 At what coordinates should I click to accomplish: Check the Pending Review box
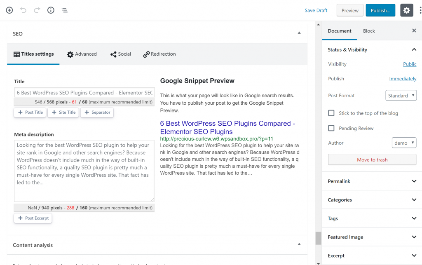click(x=331, y=128)
